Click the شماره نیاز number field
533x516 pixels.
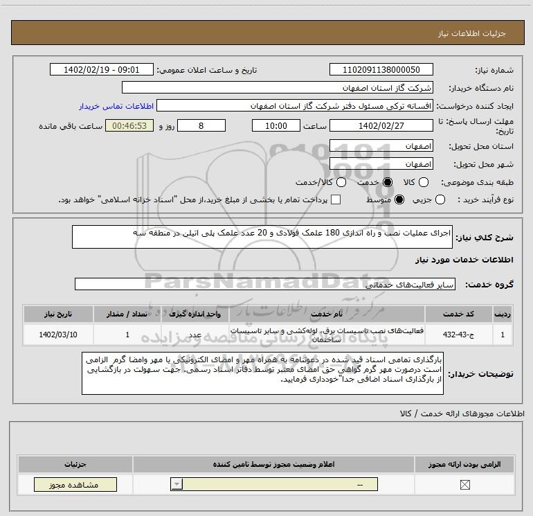coord(381,70)
